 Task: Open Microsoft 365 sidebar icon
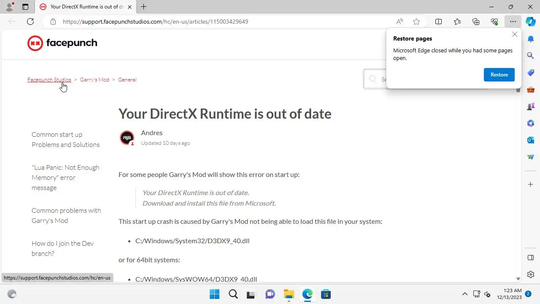pyautogui.click(x=531, y=123)
